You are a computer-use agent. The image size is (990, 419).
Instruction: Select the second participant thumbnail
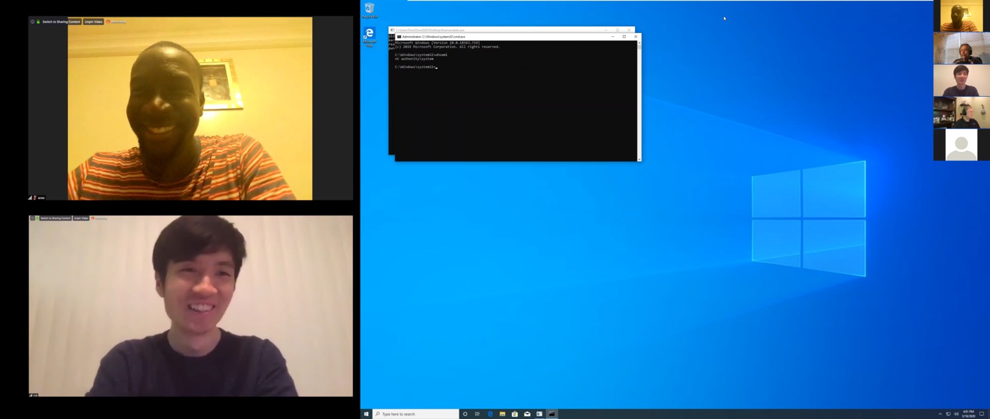962,48
